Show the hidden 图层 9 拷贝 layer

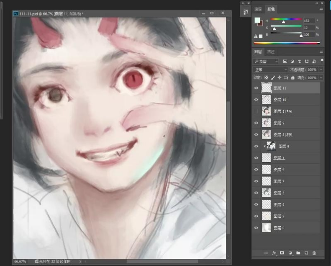(x=256, y=111)
